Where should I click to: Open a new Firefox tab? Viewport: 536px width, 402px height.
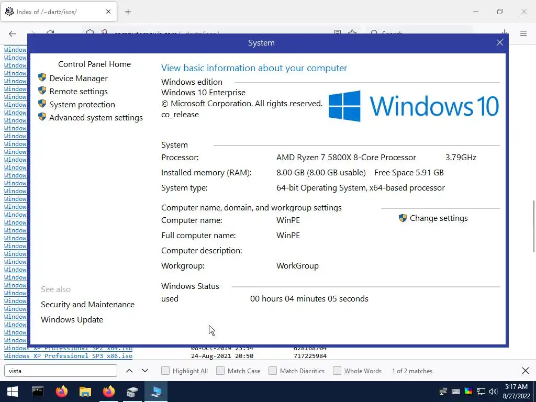click(128, 12)
